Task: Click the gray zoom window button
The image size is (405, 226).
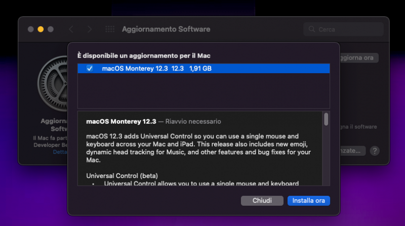Action: pos(51,29)
